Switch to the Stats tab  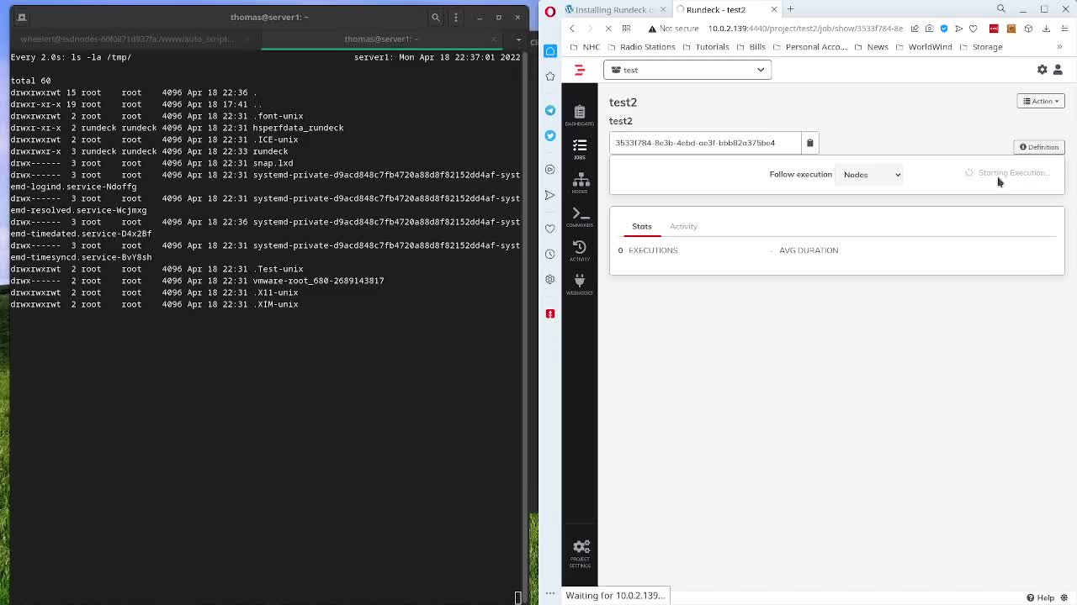(x=642, y=226)
